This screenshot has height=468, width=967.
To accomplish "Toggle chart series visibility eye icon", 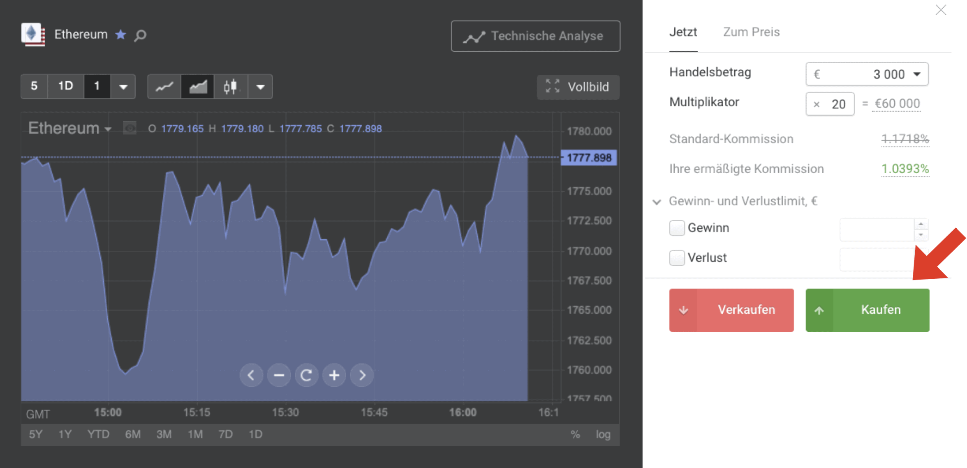I will (130, 128).
